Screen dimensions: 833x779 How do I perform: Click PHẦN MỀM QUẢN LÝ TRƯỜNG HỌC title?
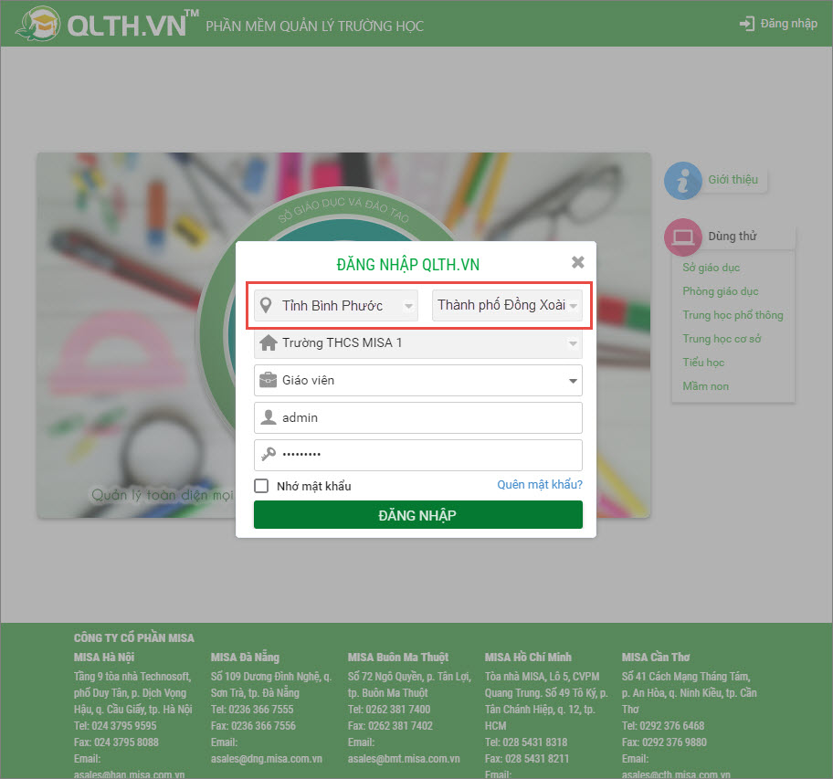[x=314, y=26]
